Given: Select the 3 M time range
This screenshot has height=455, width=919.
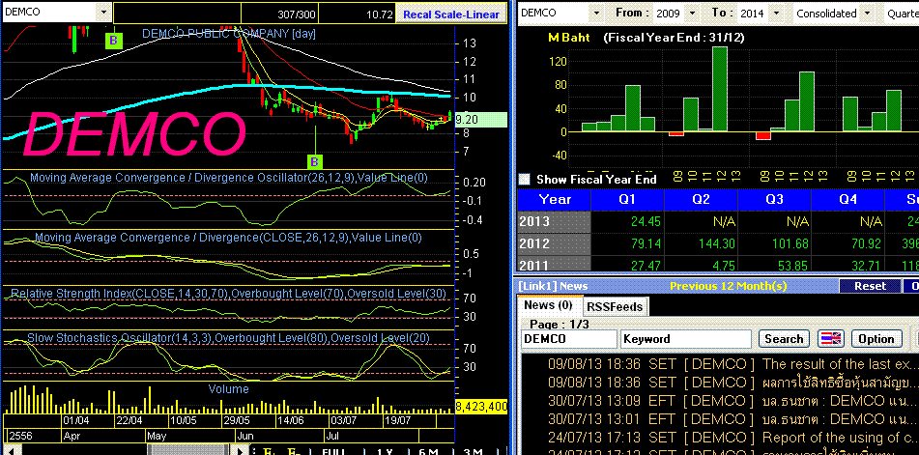Looking at the screenshot, I should [x=473, y=451].
